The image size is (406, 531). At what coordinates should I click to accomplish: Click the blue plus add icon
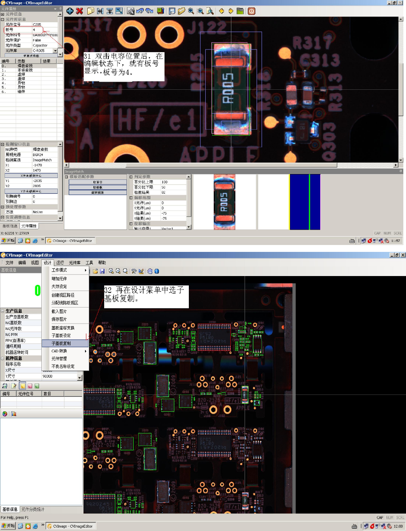pos(70,11)
